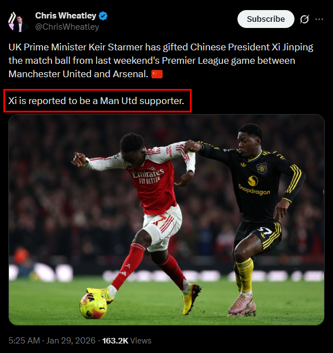Open the @ChrisWheatley handle link

[x=67, y=27]
